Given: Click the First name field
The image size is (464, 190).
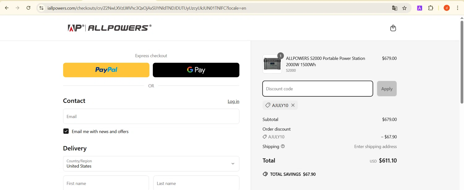Looking at the screenshot, I should tap(106, 183).
